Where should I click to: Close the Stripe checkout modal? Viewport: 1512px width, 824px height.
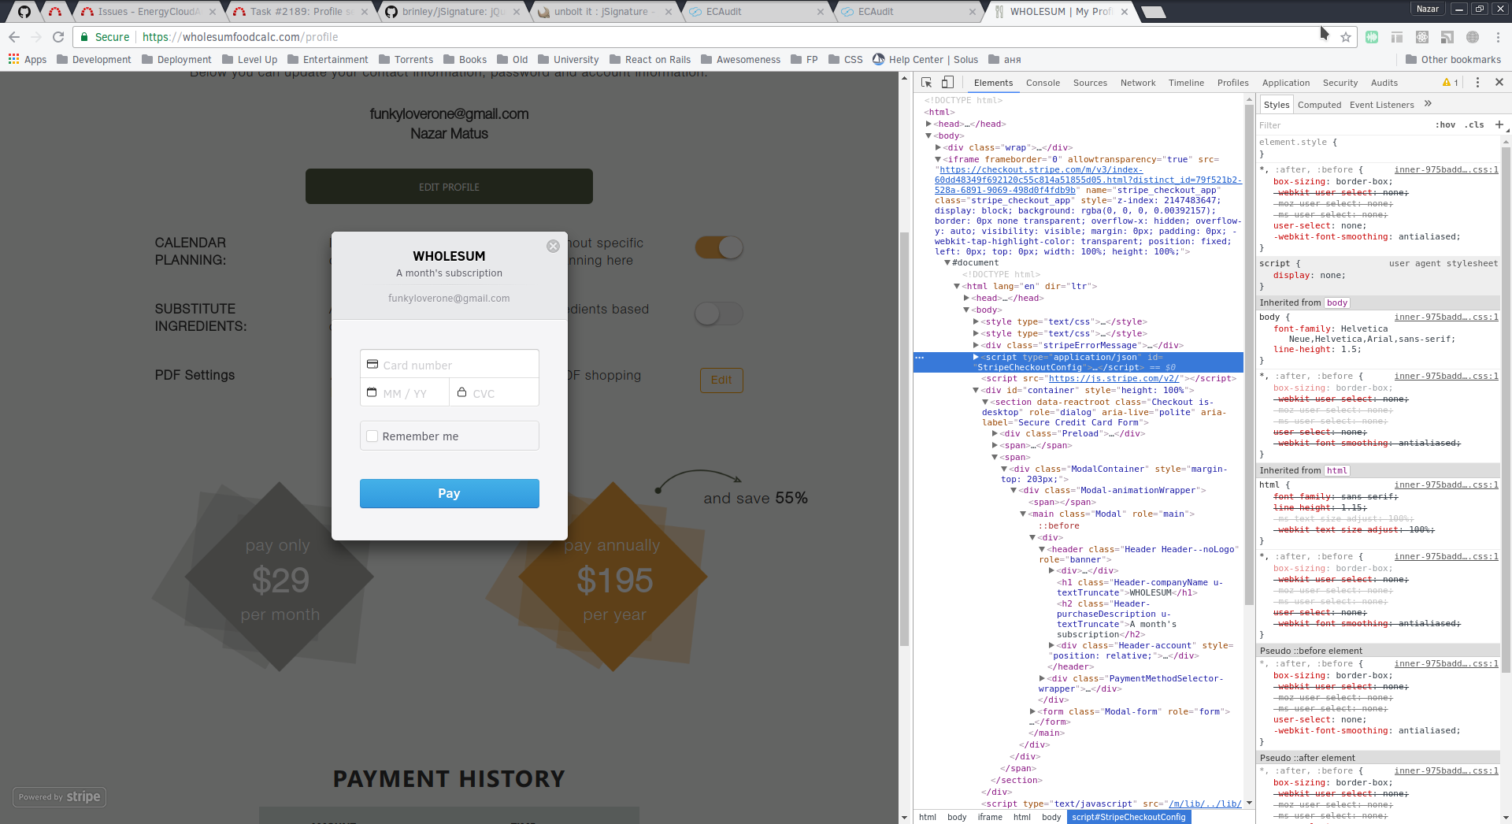pyautogui.click(x=553, y=246)
